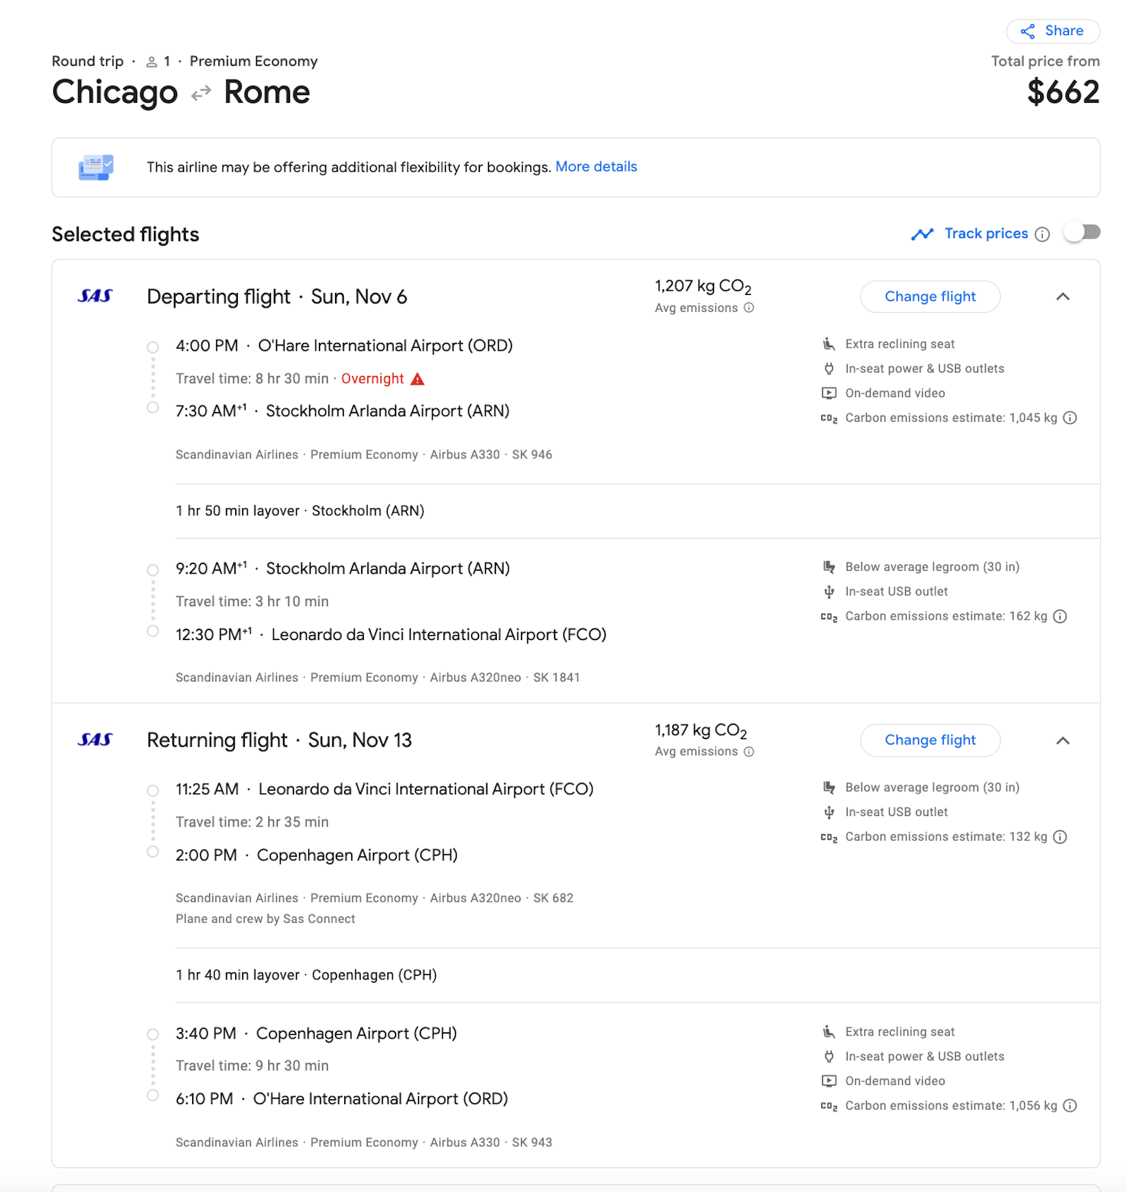Click the extra reclining seat amenity icon
Screen dimensions: 1126x1192
(x=830, y=344)
